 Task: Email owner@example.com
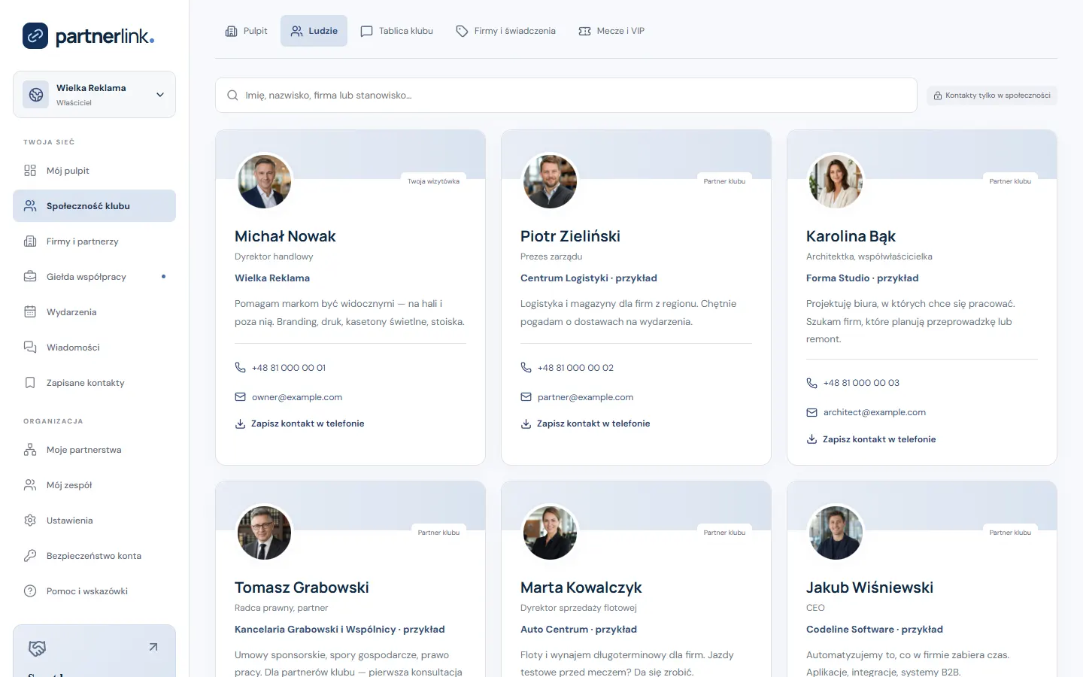(289, 397)
